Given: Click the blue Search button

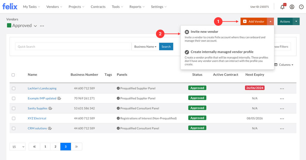Looking at the screenshot, I should point(166,46).
